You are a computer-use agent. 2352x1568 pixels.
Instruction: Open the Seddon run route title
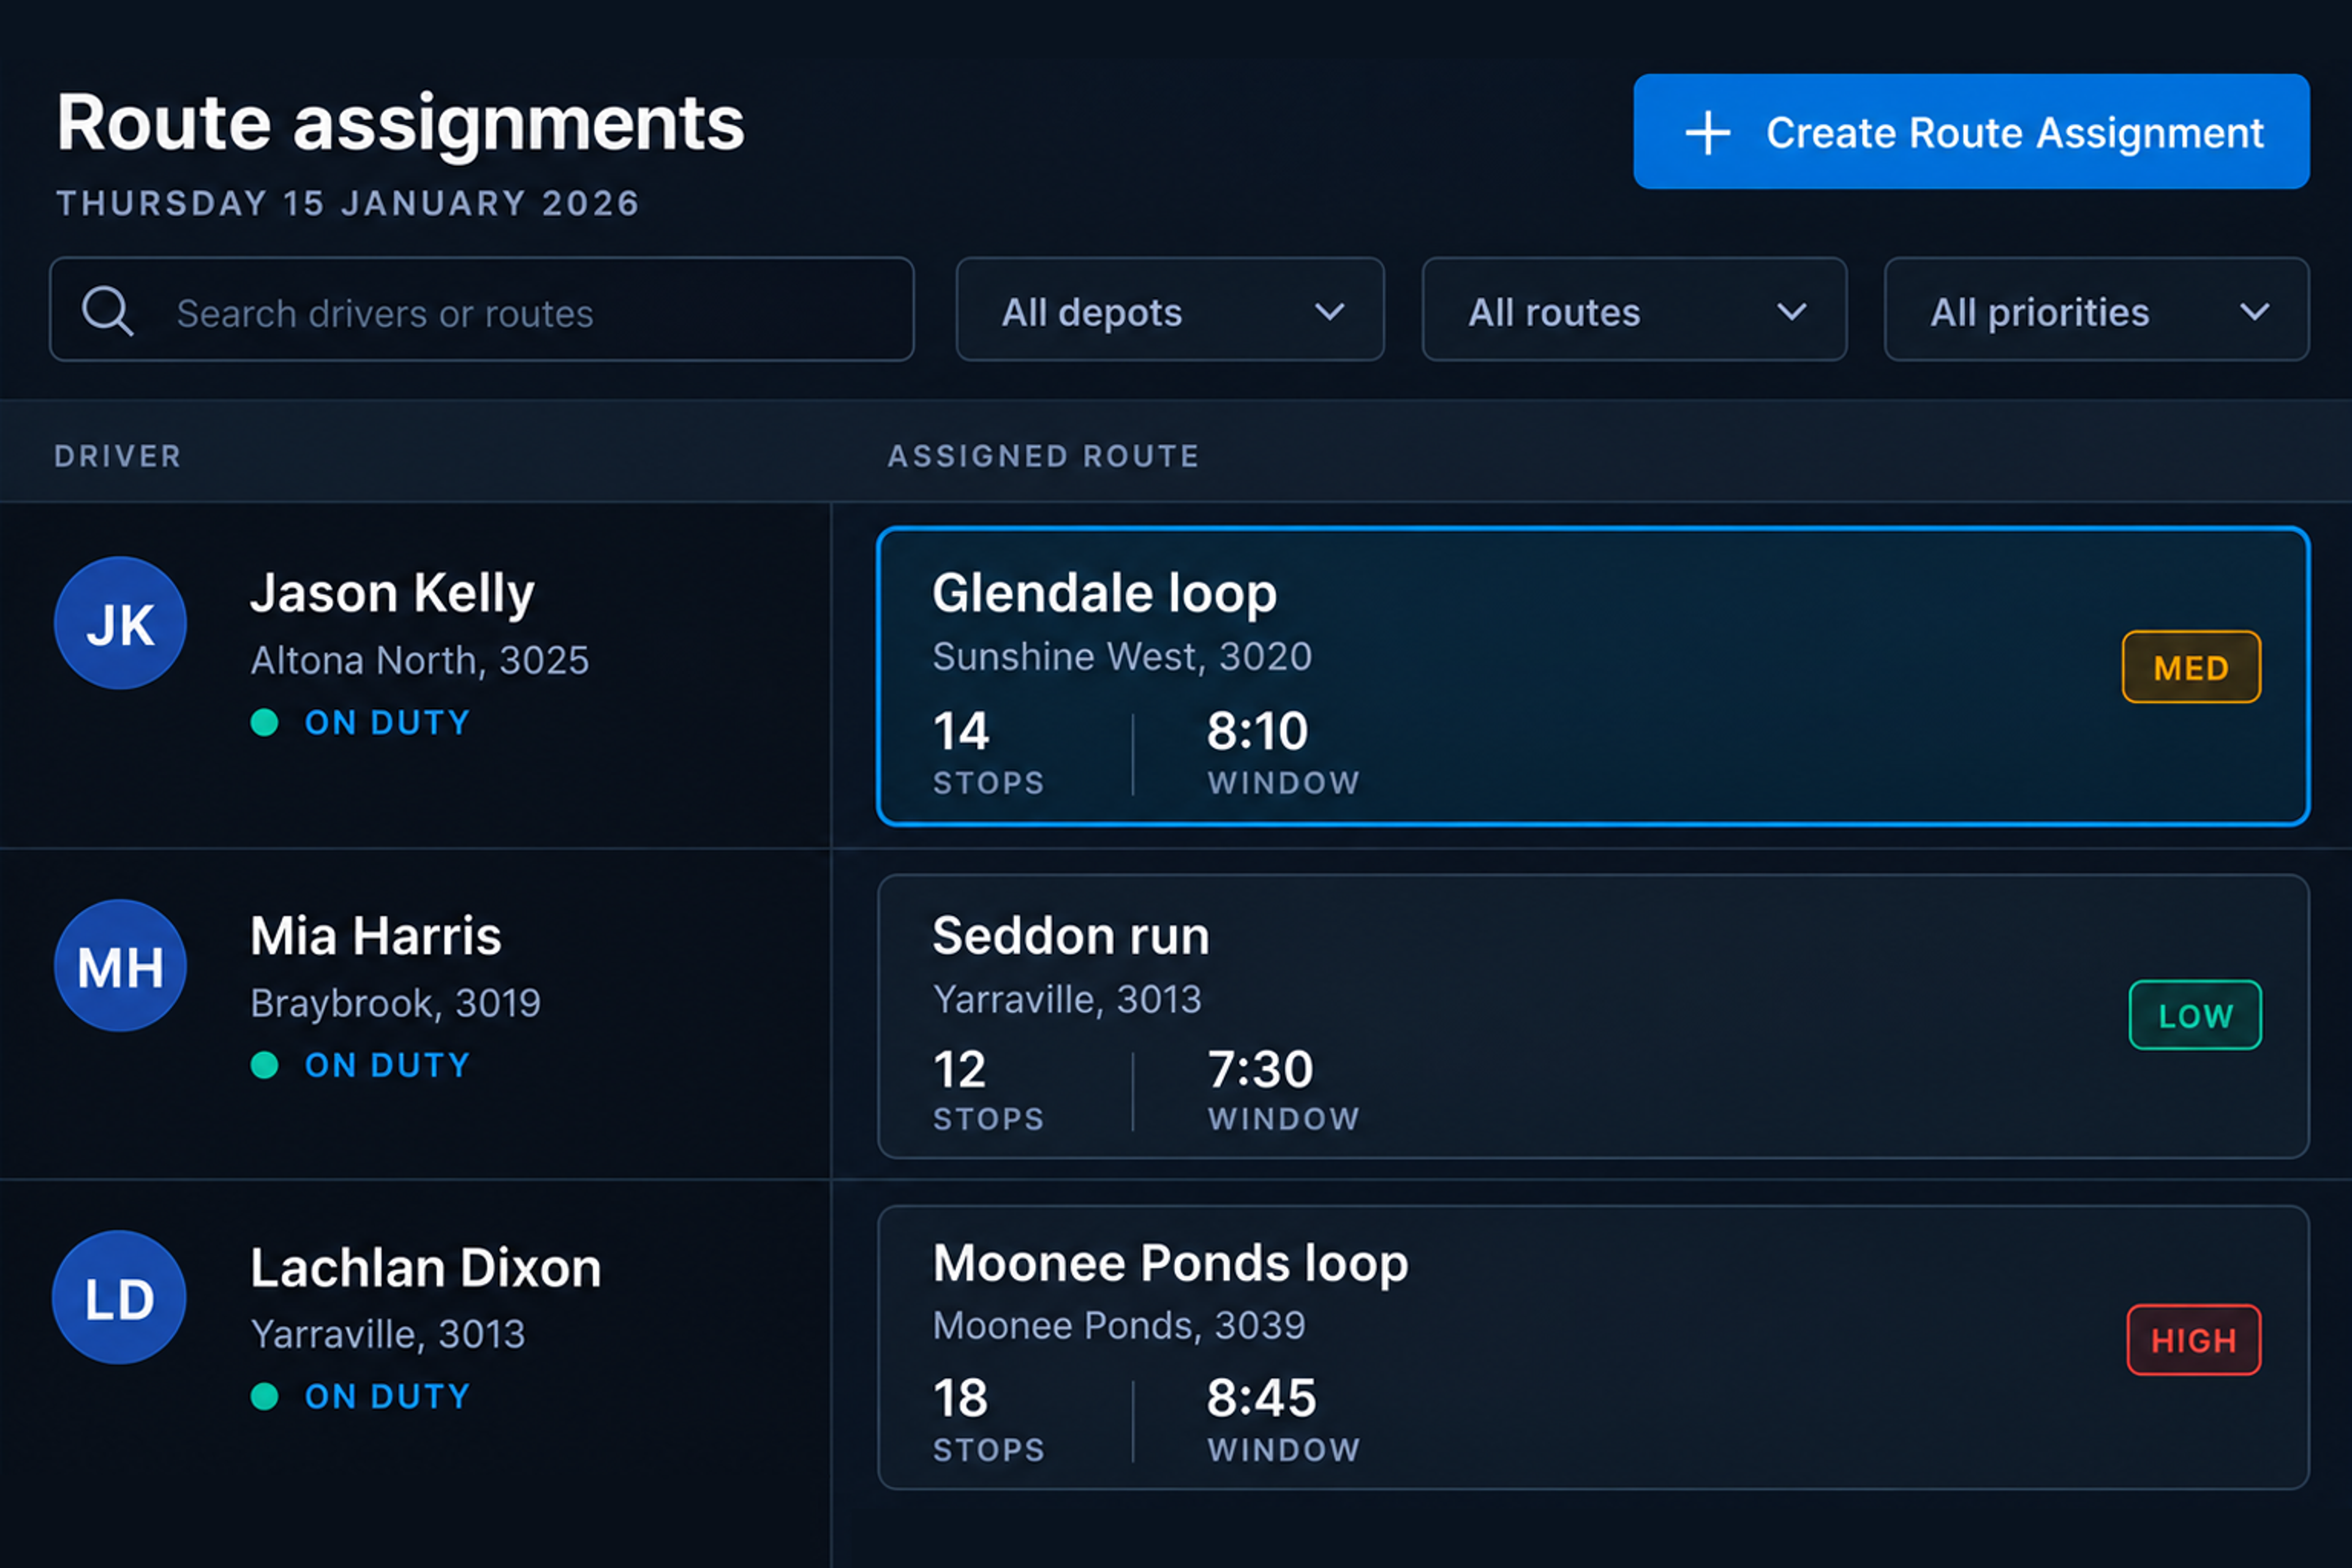coord(1070,936)
